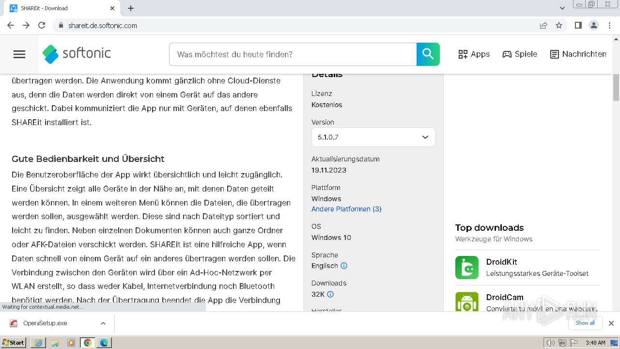Open the DroidCam title link
This screenshot has height=349, width=620.
click(505, 297)
